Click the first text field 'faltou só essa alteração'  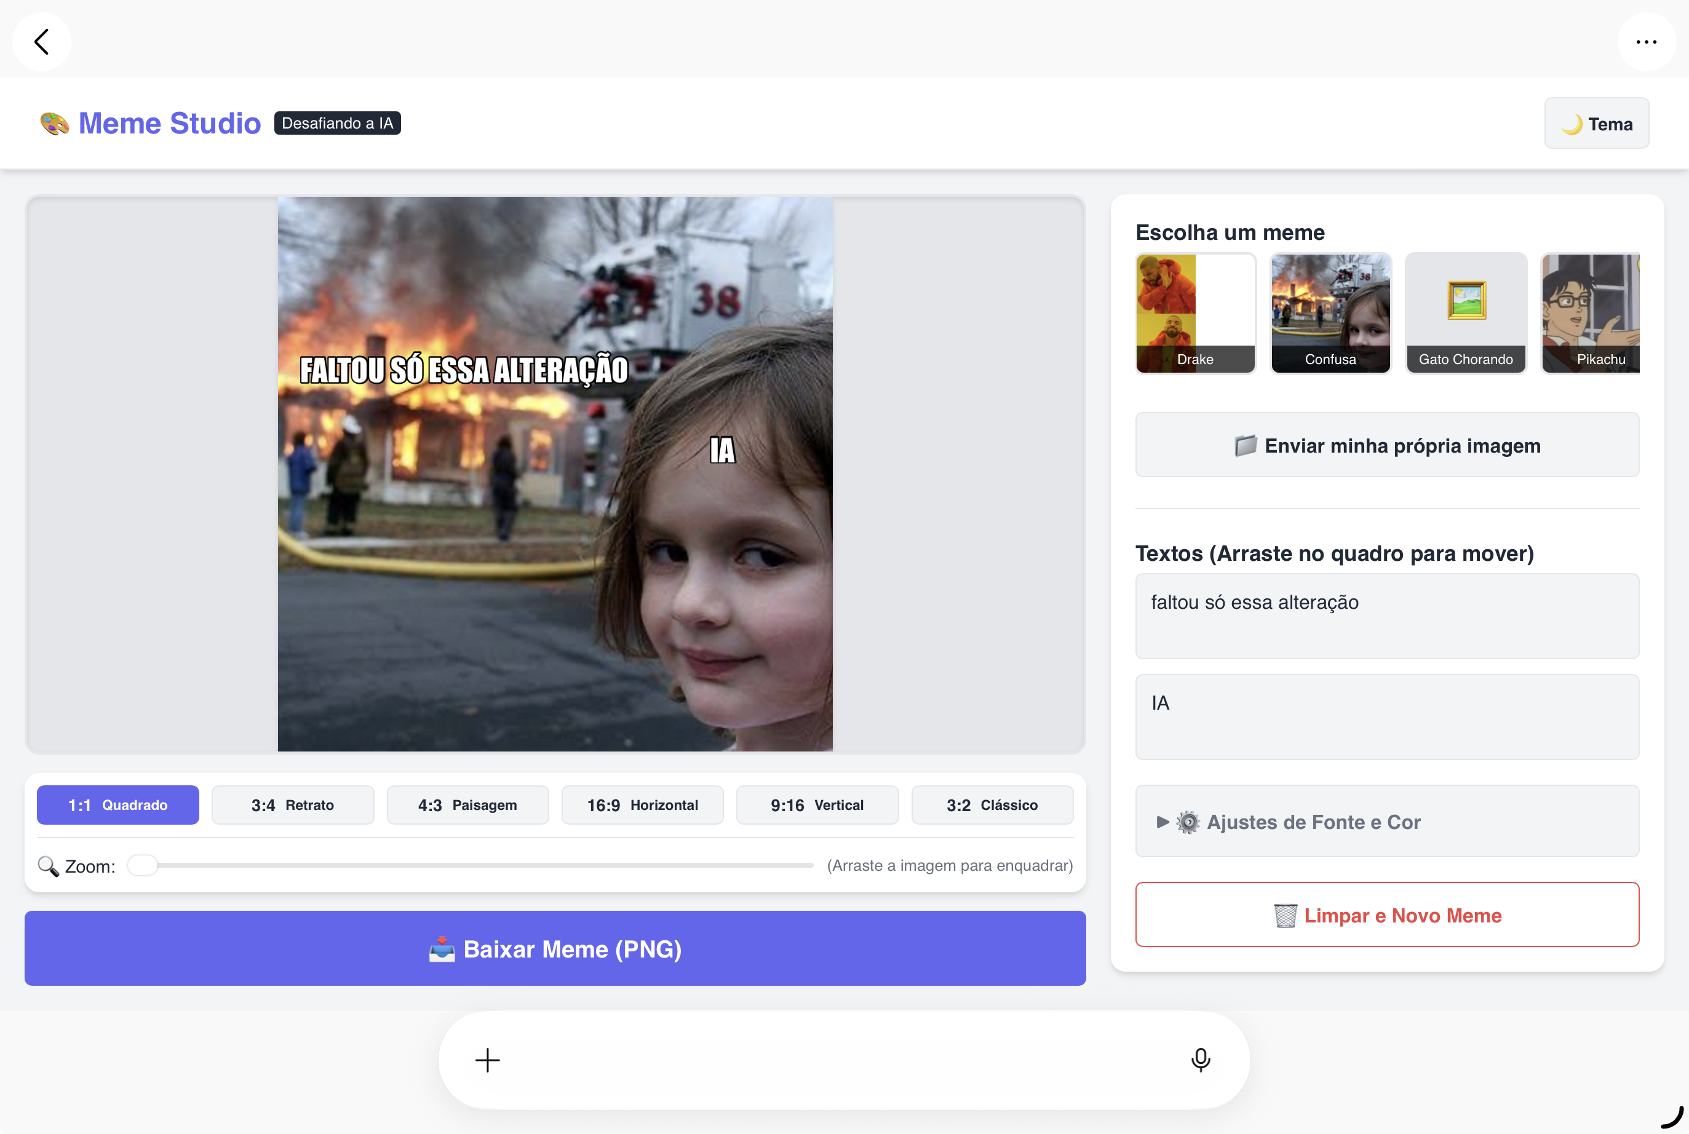[1386, 616]
